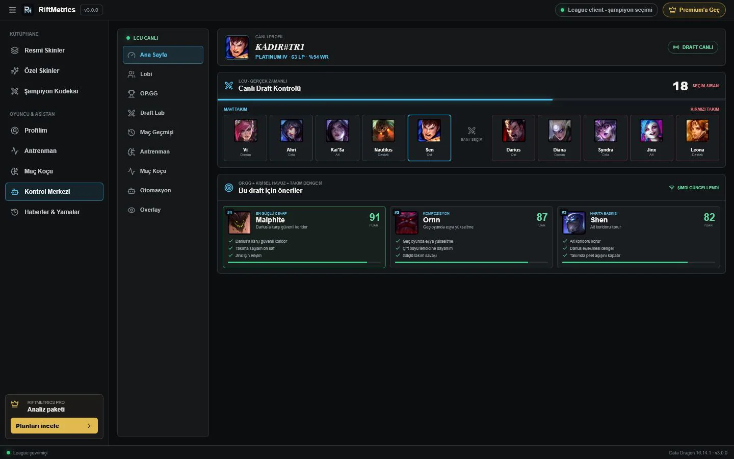Click the Maç Koçu icon in the left sidebar
Screen dimensions: 734x459
(15, 171)
